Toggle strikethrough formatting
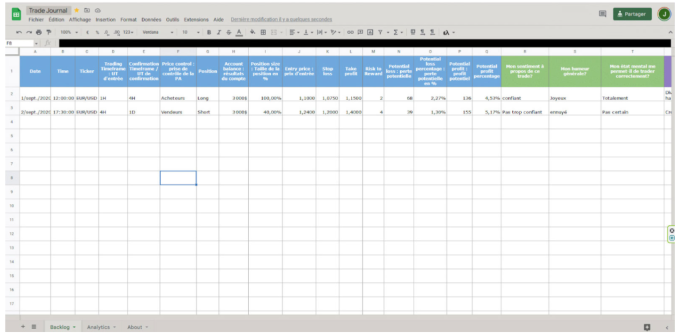Screen dimensions: 683x336 pos(229,32)
